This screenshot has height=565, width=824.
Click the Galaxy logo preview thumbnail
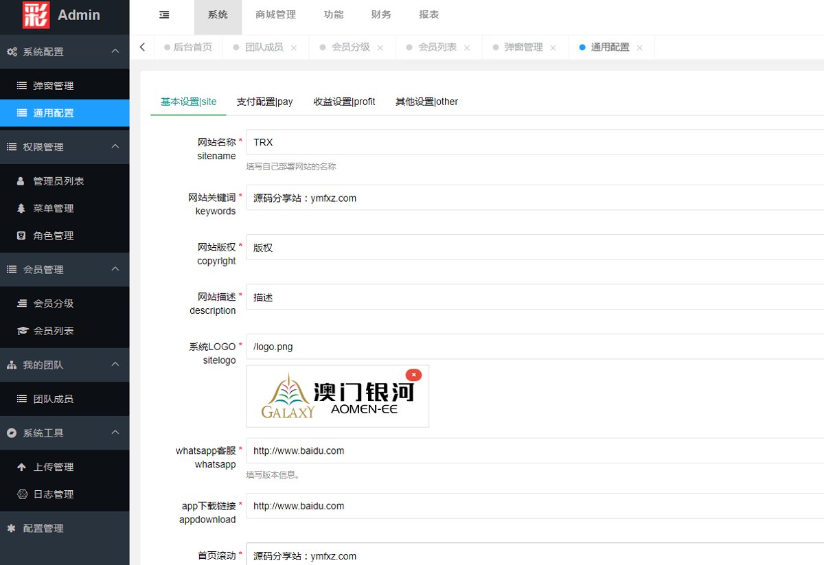[x=337, y=396]
